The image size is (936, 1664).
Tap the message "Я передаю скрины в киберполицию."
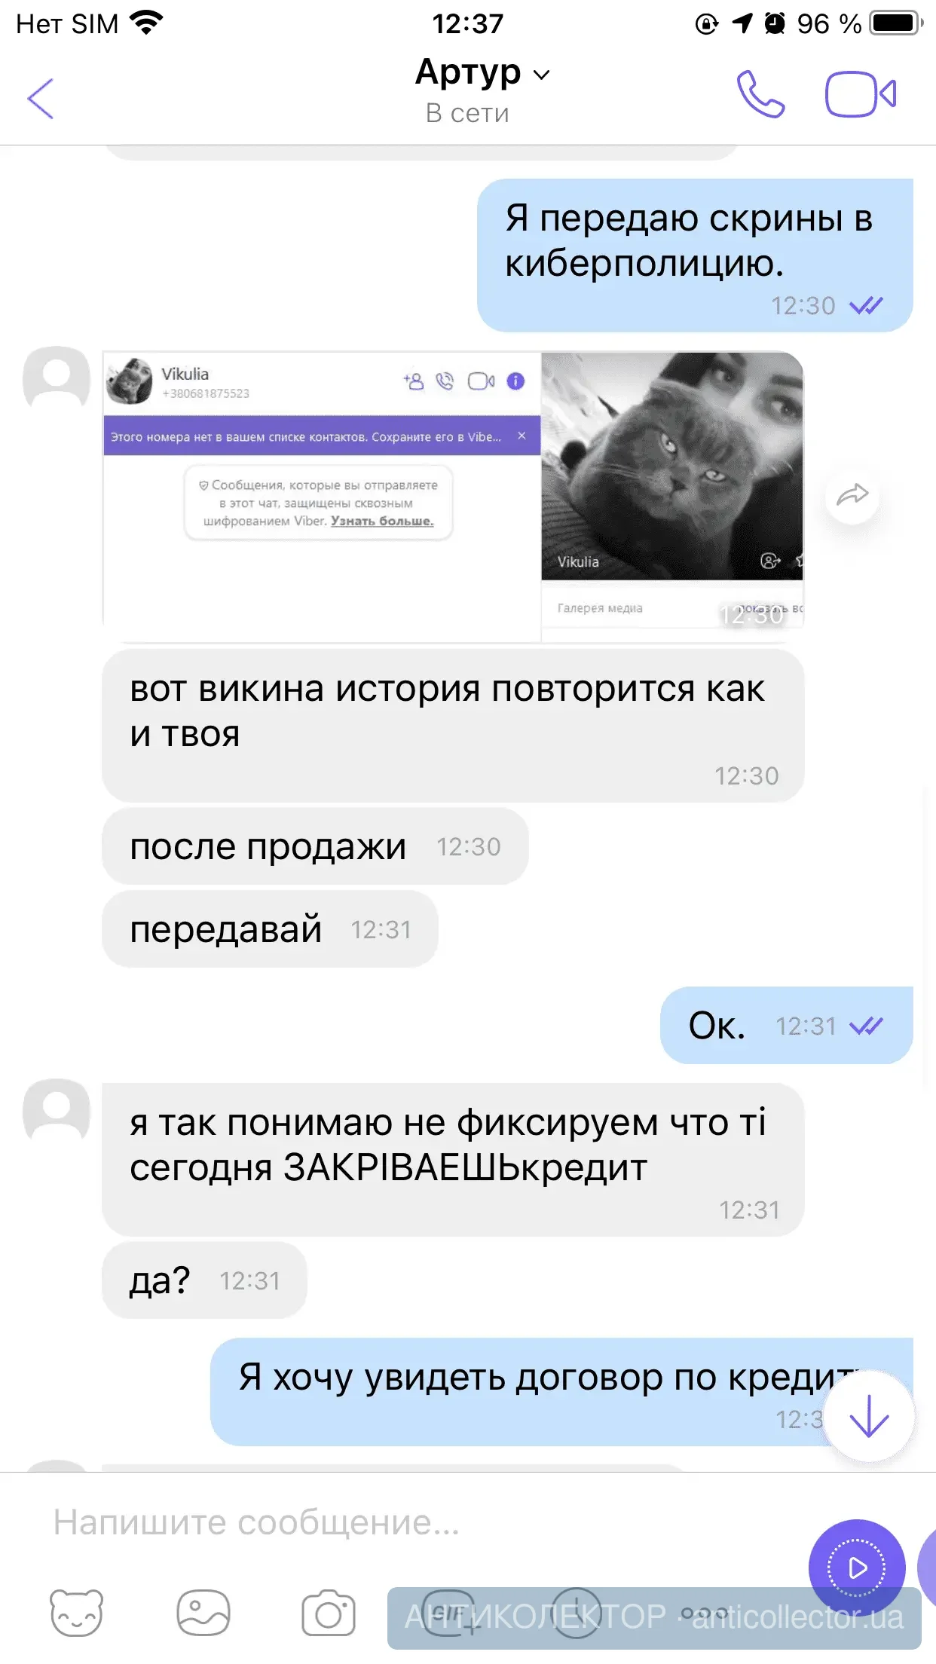click(695, 255)
